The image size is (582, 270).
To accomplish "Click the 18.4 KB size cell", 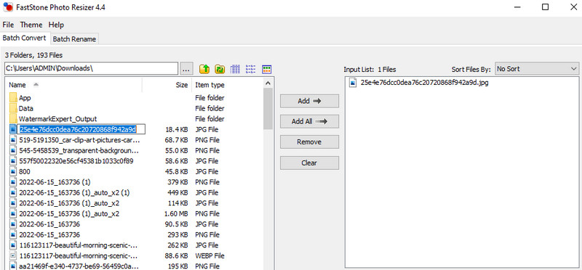I will pos(176,130).
